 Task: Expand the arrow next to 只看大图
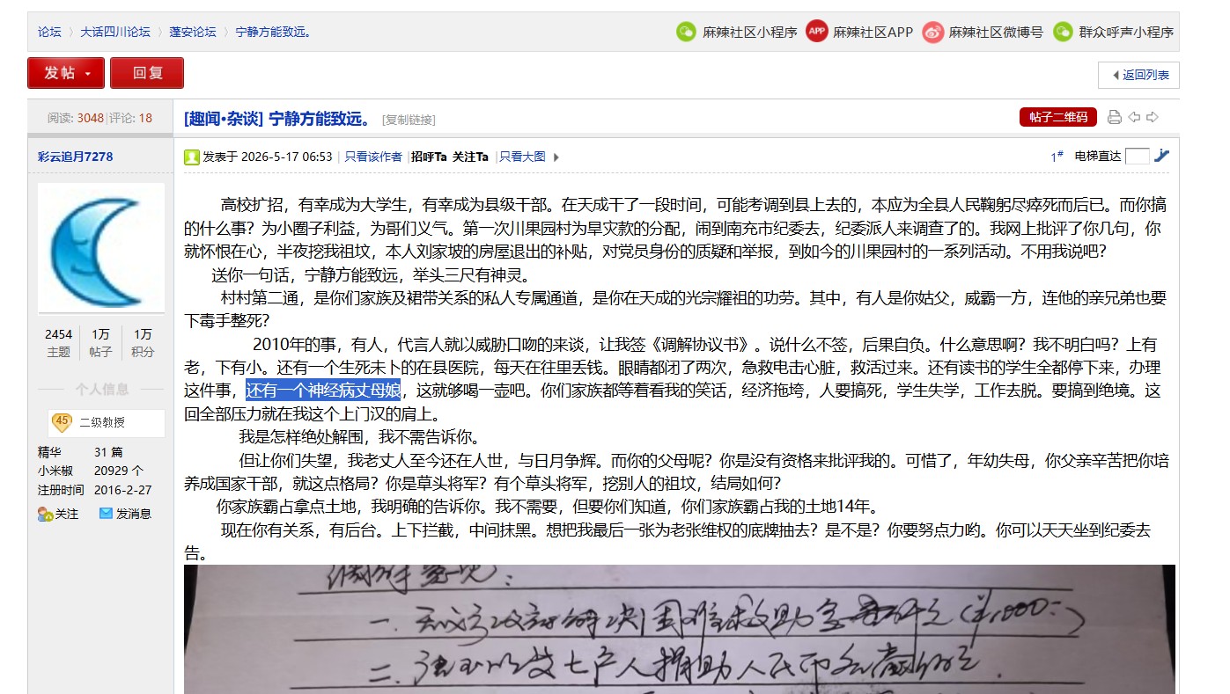click(x=556, y=157)
